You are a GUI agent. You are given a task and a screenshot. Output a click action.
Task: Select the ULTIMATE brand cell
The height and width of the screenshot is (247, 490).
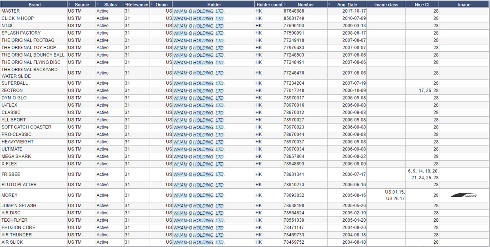(34, 149)
